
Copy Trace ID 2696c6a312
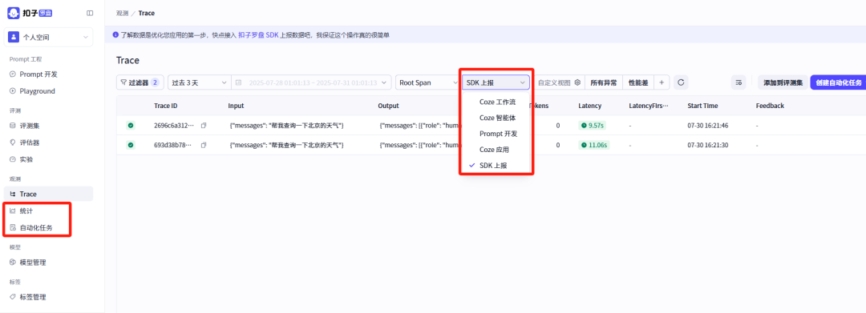[x=203, y=126]
